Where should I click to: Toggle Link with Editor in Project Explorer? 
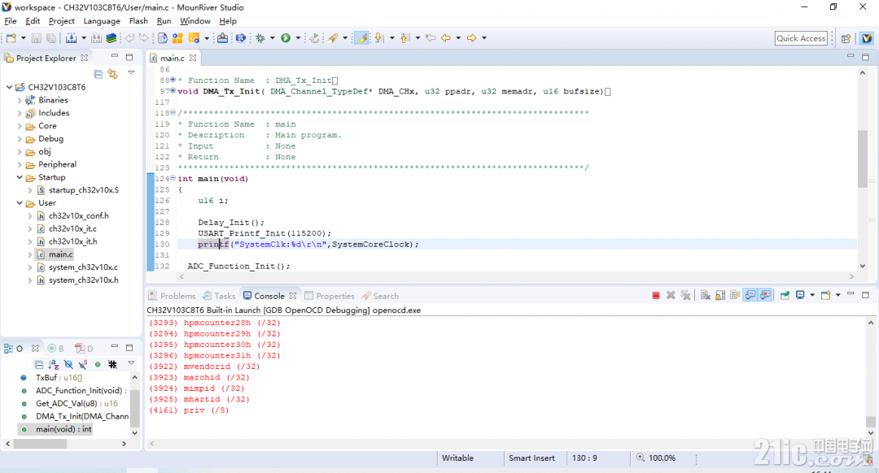(112, 73)
